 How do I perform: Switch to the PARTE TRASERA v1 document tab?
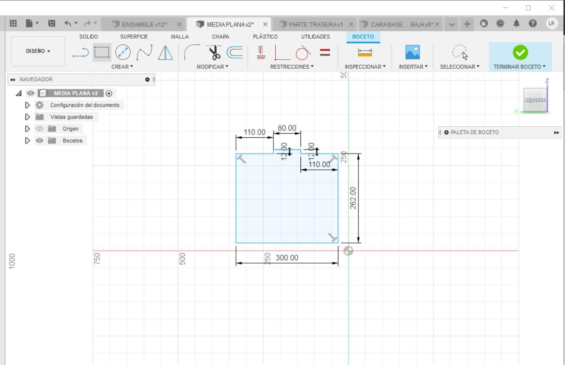coord(315,24)
